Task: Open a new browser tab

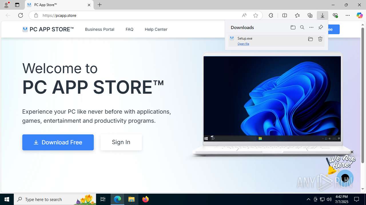Action: [x=100, y=5]
